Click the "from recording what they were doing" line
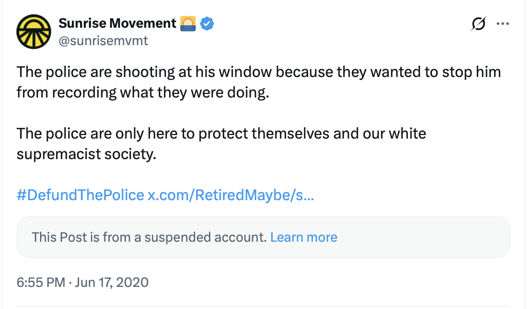Image resolution: width=527 pixels, height=309 pixels. click(x=143, y=93)
